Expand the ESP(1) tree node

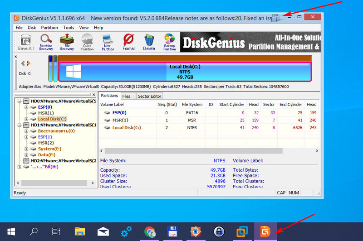(x=26, y=137)
